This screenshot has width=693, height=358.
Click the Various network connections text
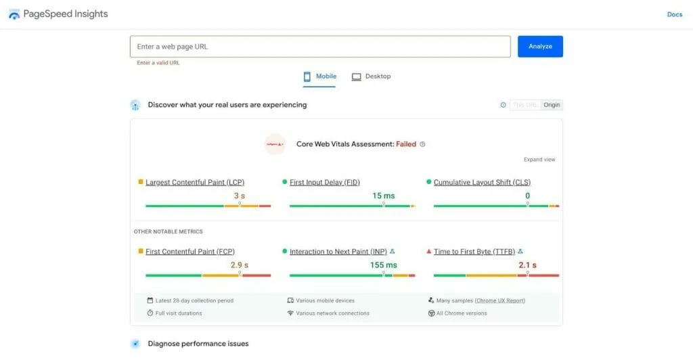tap(333, 313)
